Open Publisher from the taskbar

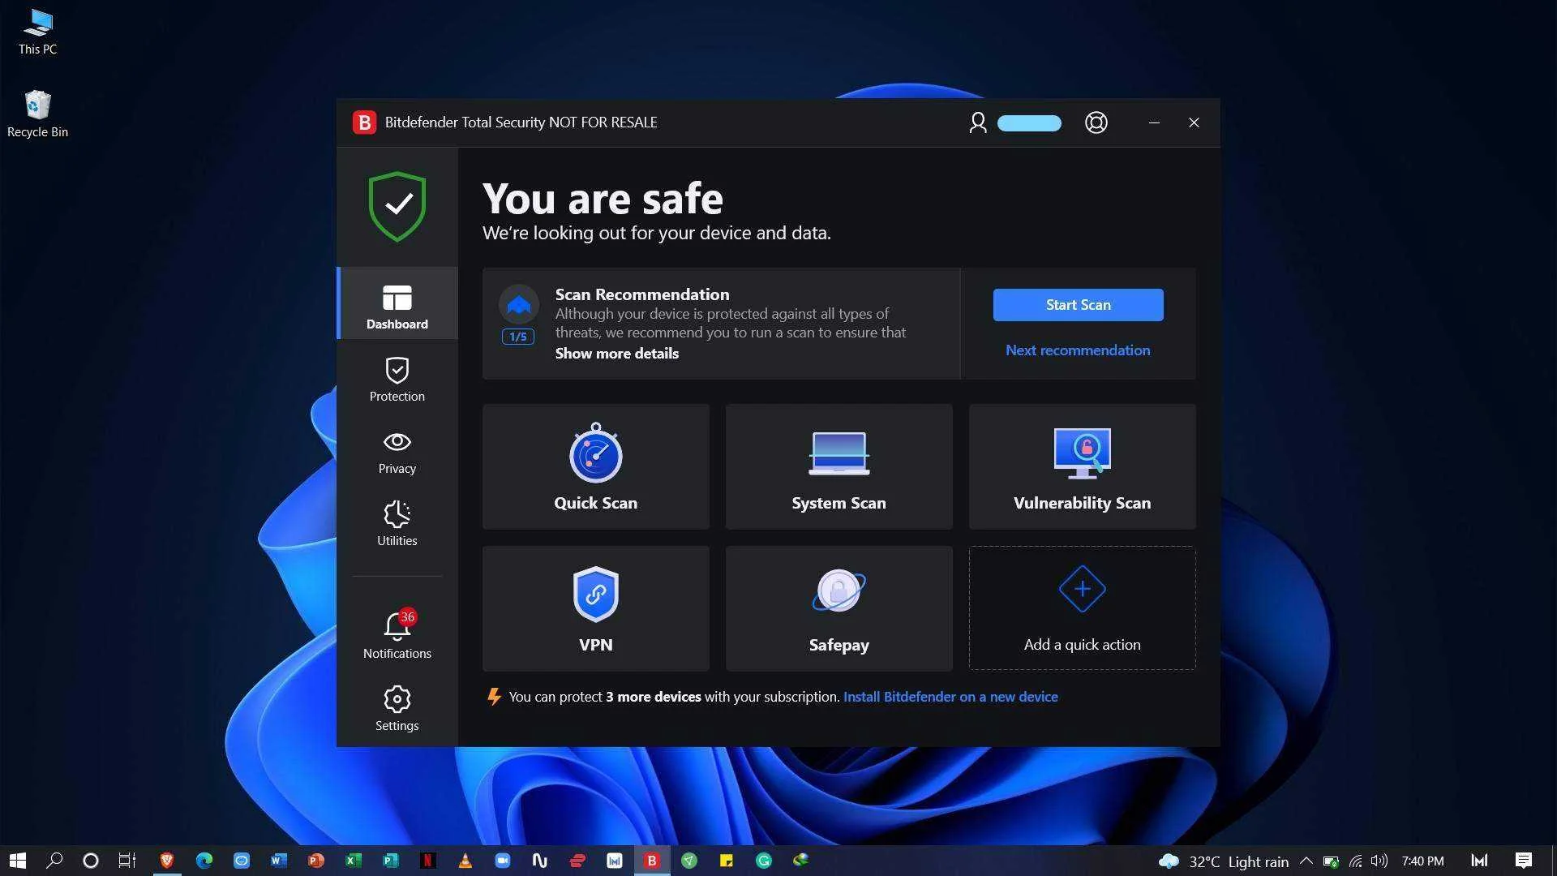(391, 861)
